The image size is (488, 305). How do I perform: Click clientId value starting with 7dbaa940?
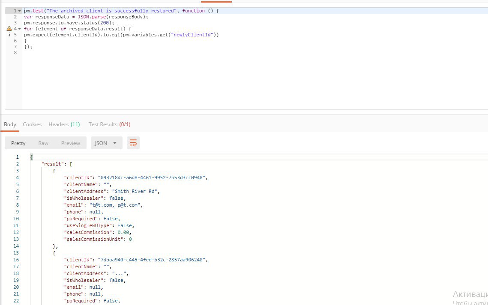152,260
